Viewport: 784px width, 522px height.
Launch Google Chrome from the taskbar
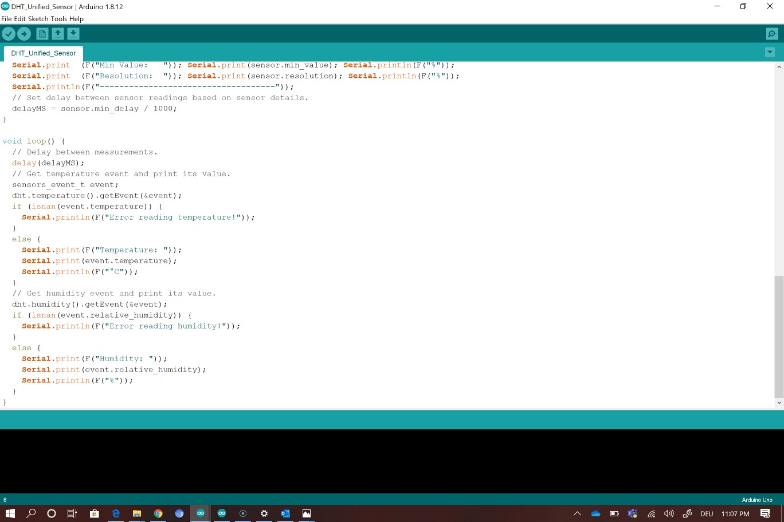point(158,513)
